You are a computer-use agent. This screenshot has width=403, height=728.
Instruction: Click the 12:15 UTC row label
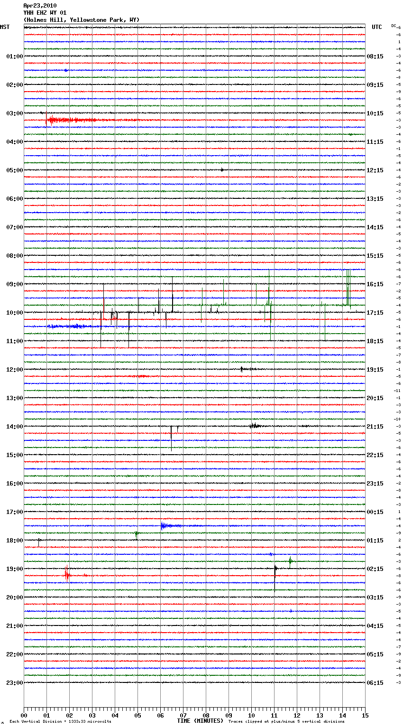click(375, 170)
